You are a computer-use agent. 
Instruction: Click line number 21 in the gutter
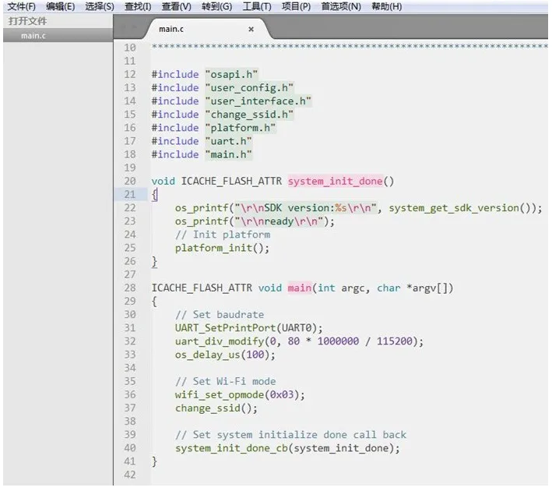pos(129,194)
